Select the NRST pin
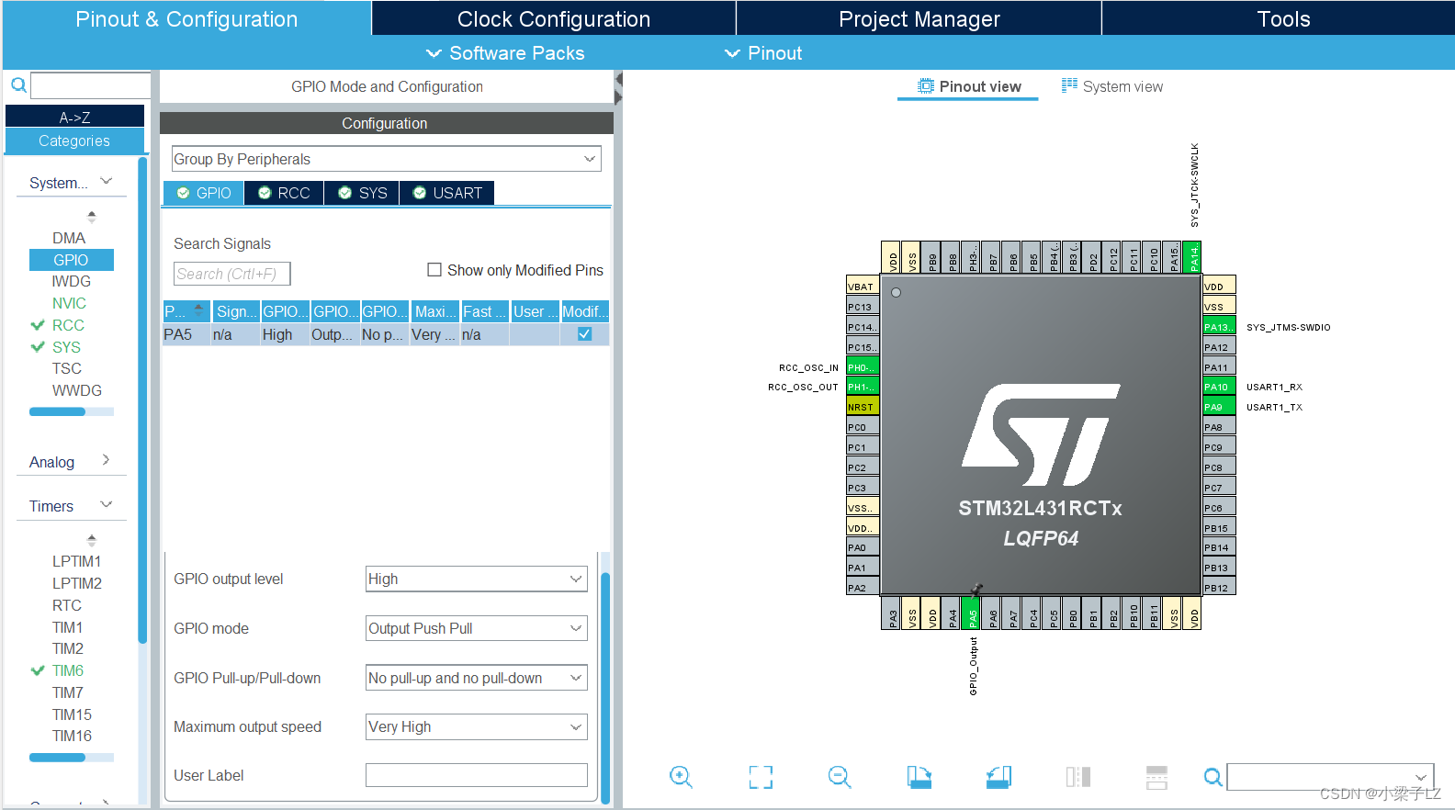Image resolution: width=1455 pixels, height=810 pixels. (x=863, y=407)
